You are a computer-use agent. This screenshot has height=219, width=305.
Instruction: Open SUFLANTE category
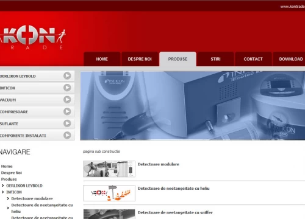pyautogui.click(x=37, y=123)
